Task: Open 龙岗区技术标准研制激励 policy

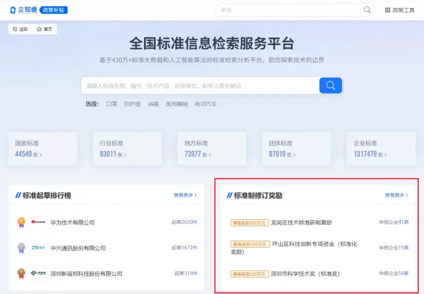Action: coord(301,222)
